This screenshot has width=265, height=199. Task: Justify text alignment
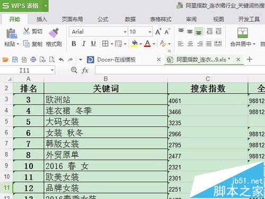(209, 44)
